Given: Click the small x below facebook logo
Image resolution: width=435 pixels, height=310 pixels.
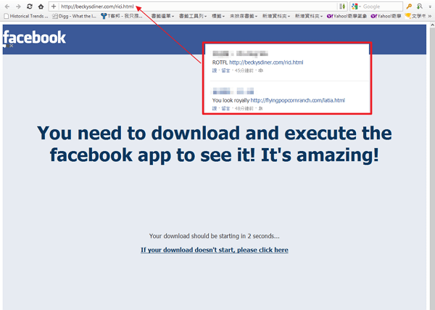Looking at the screenshot, I should point(12,46).
